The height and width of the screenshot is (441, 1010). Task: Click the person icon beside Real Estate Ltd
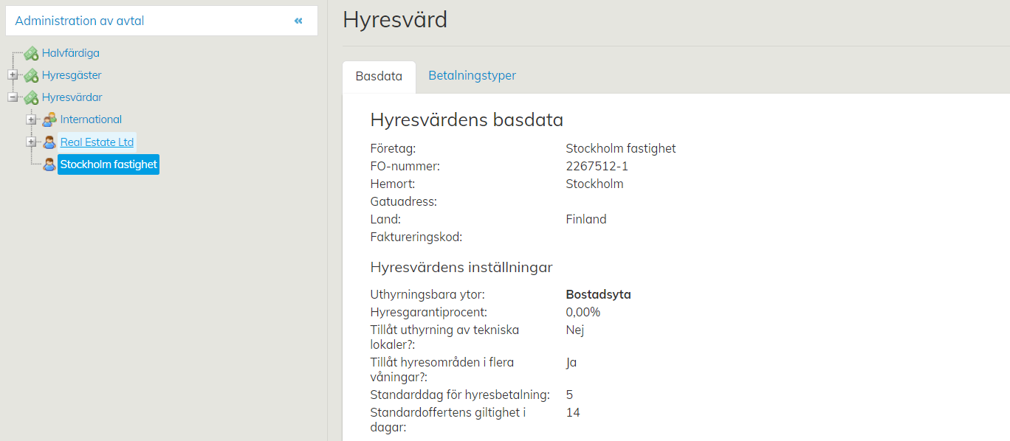(x=49, y=142)
